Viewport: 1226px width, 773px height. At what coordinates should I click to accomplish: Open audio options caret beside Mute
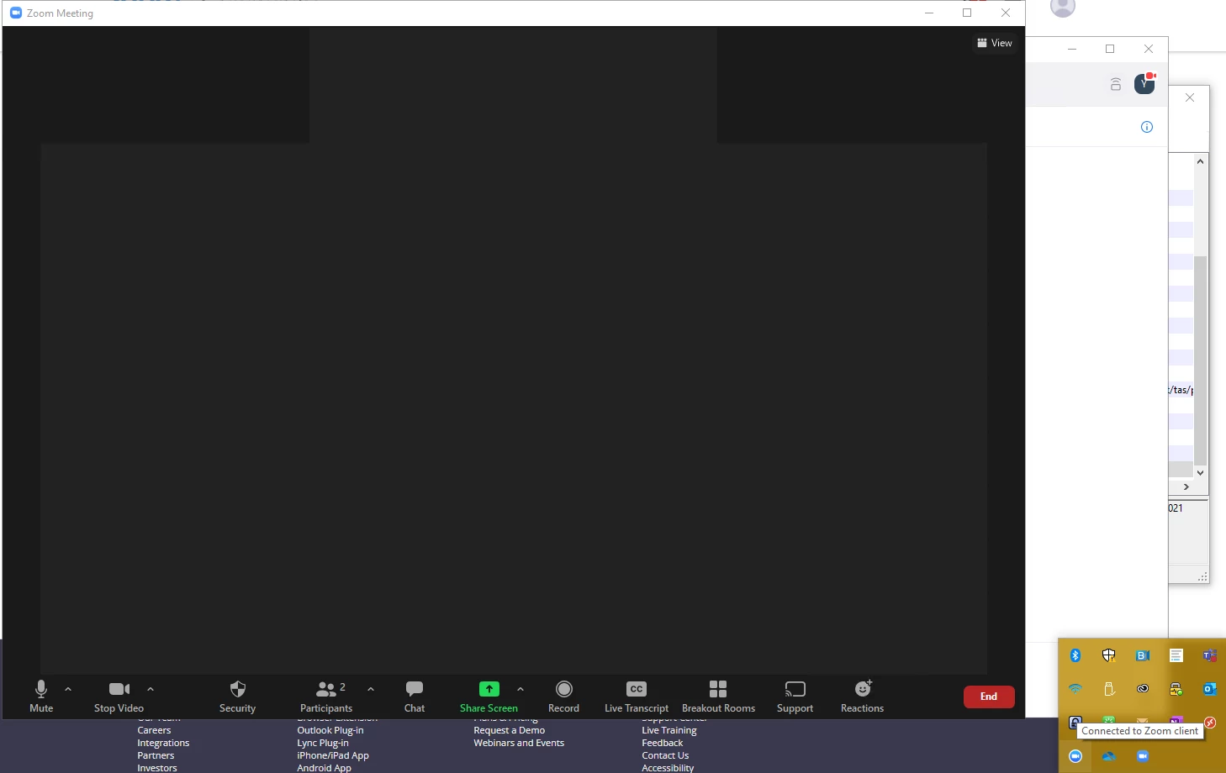click(68, 689)
